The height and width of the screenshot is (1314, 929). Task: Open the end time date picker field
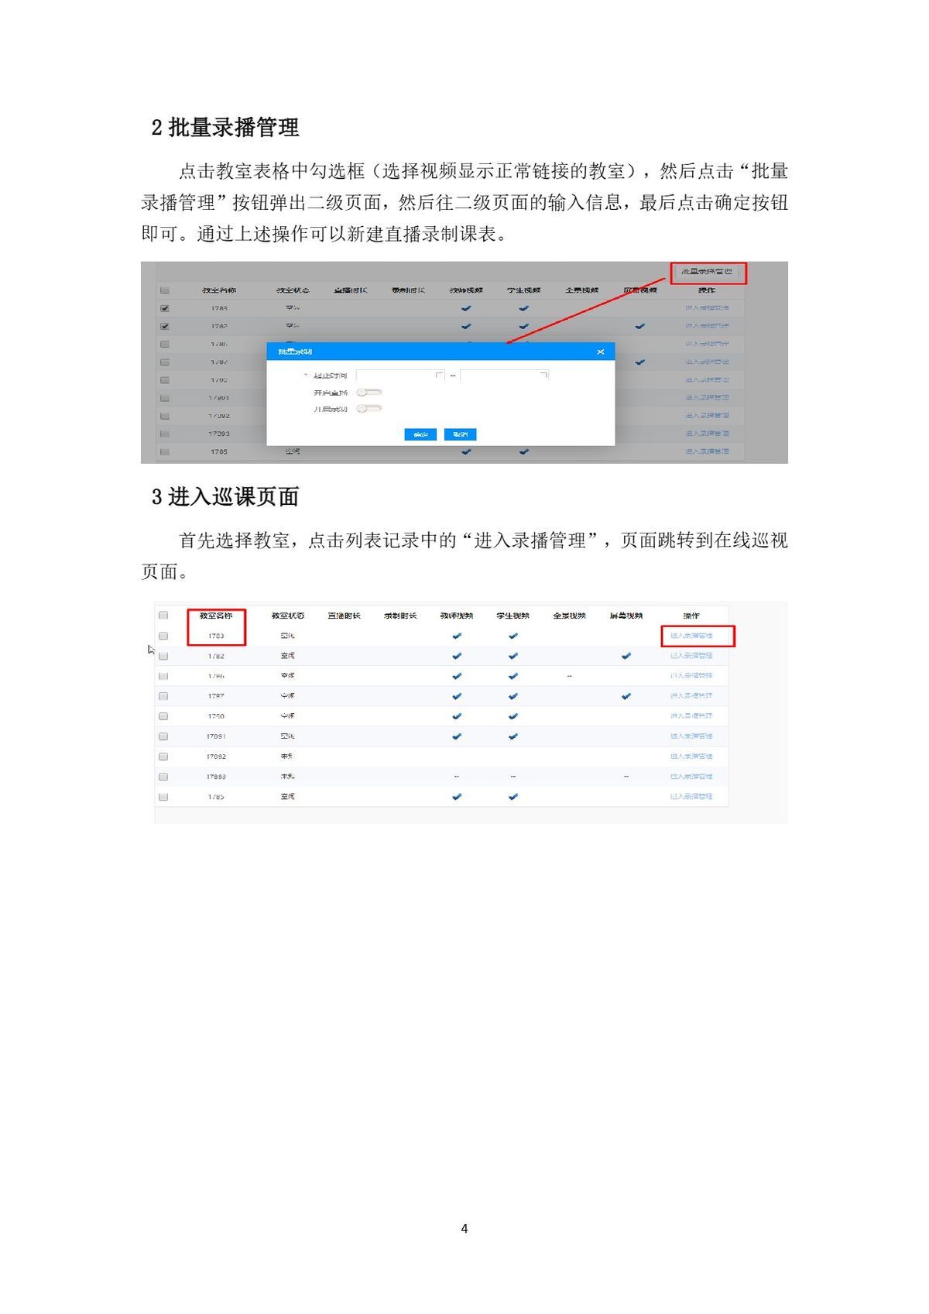click(500, 376)
